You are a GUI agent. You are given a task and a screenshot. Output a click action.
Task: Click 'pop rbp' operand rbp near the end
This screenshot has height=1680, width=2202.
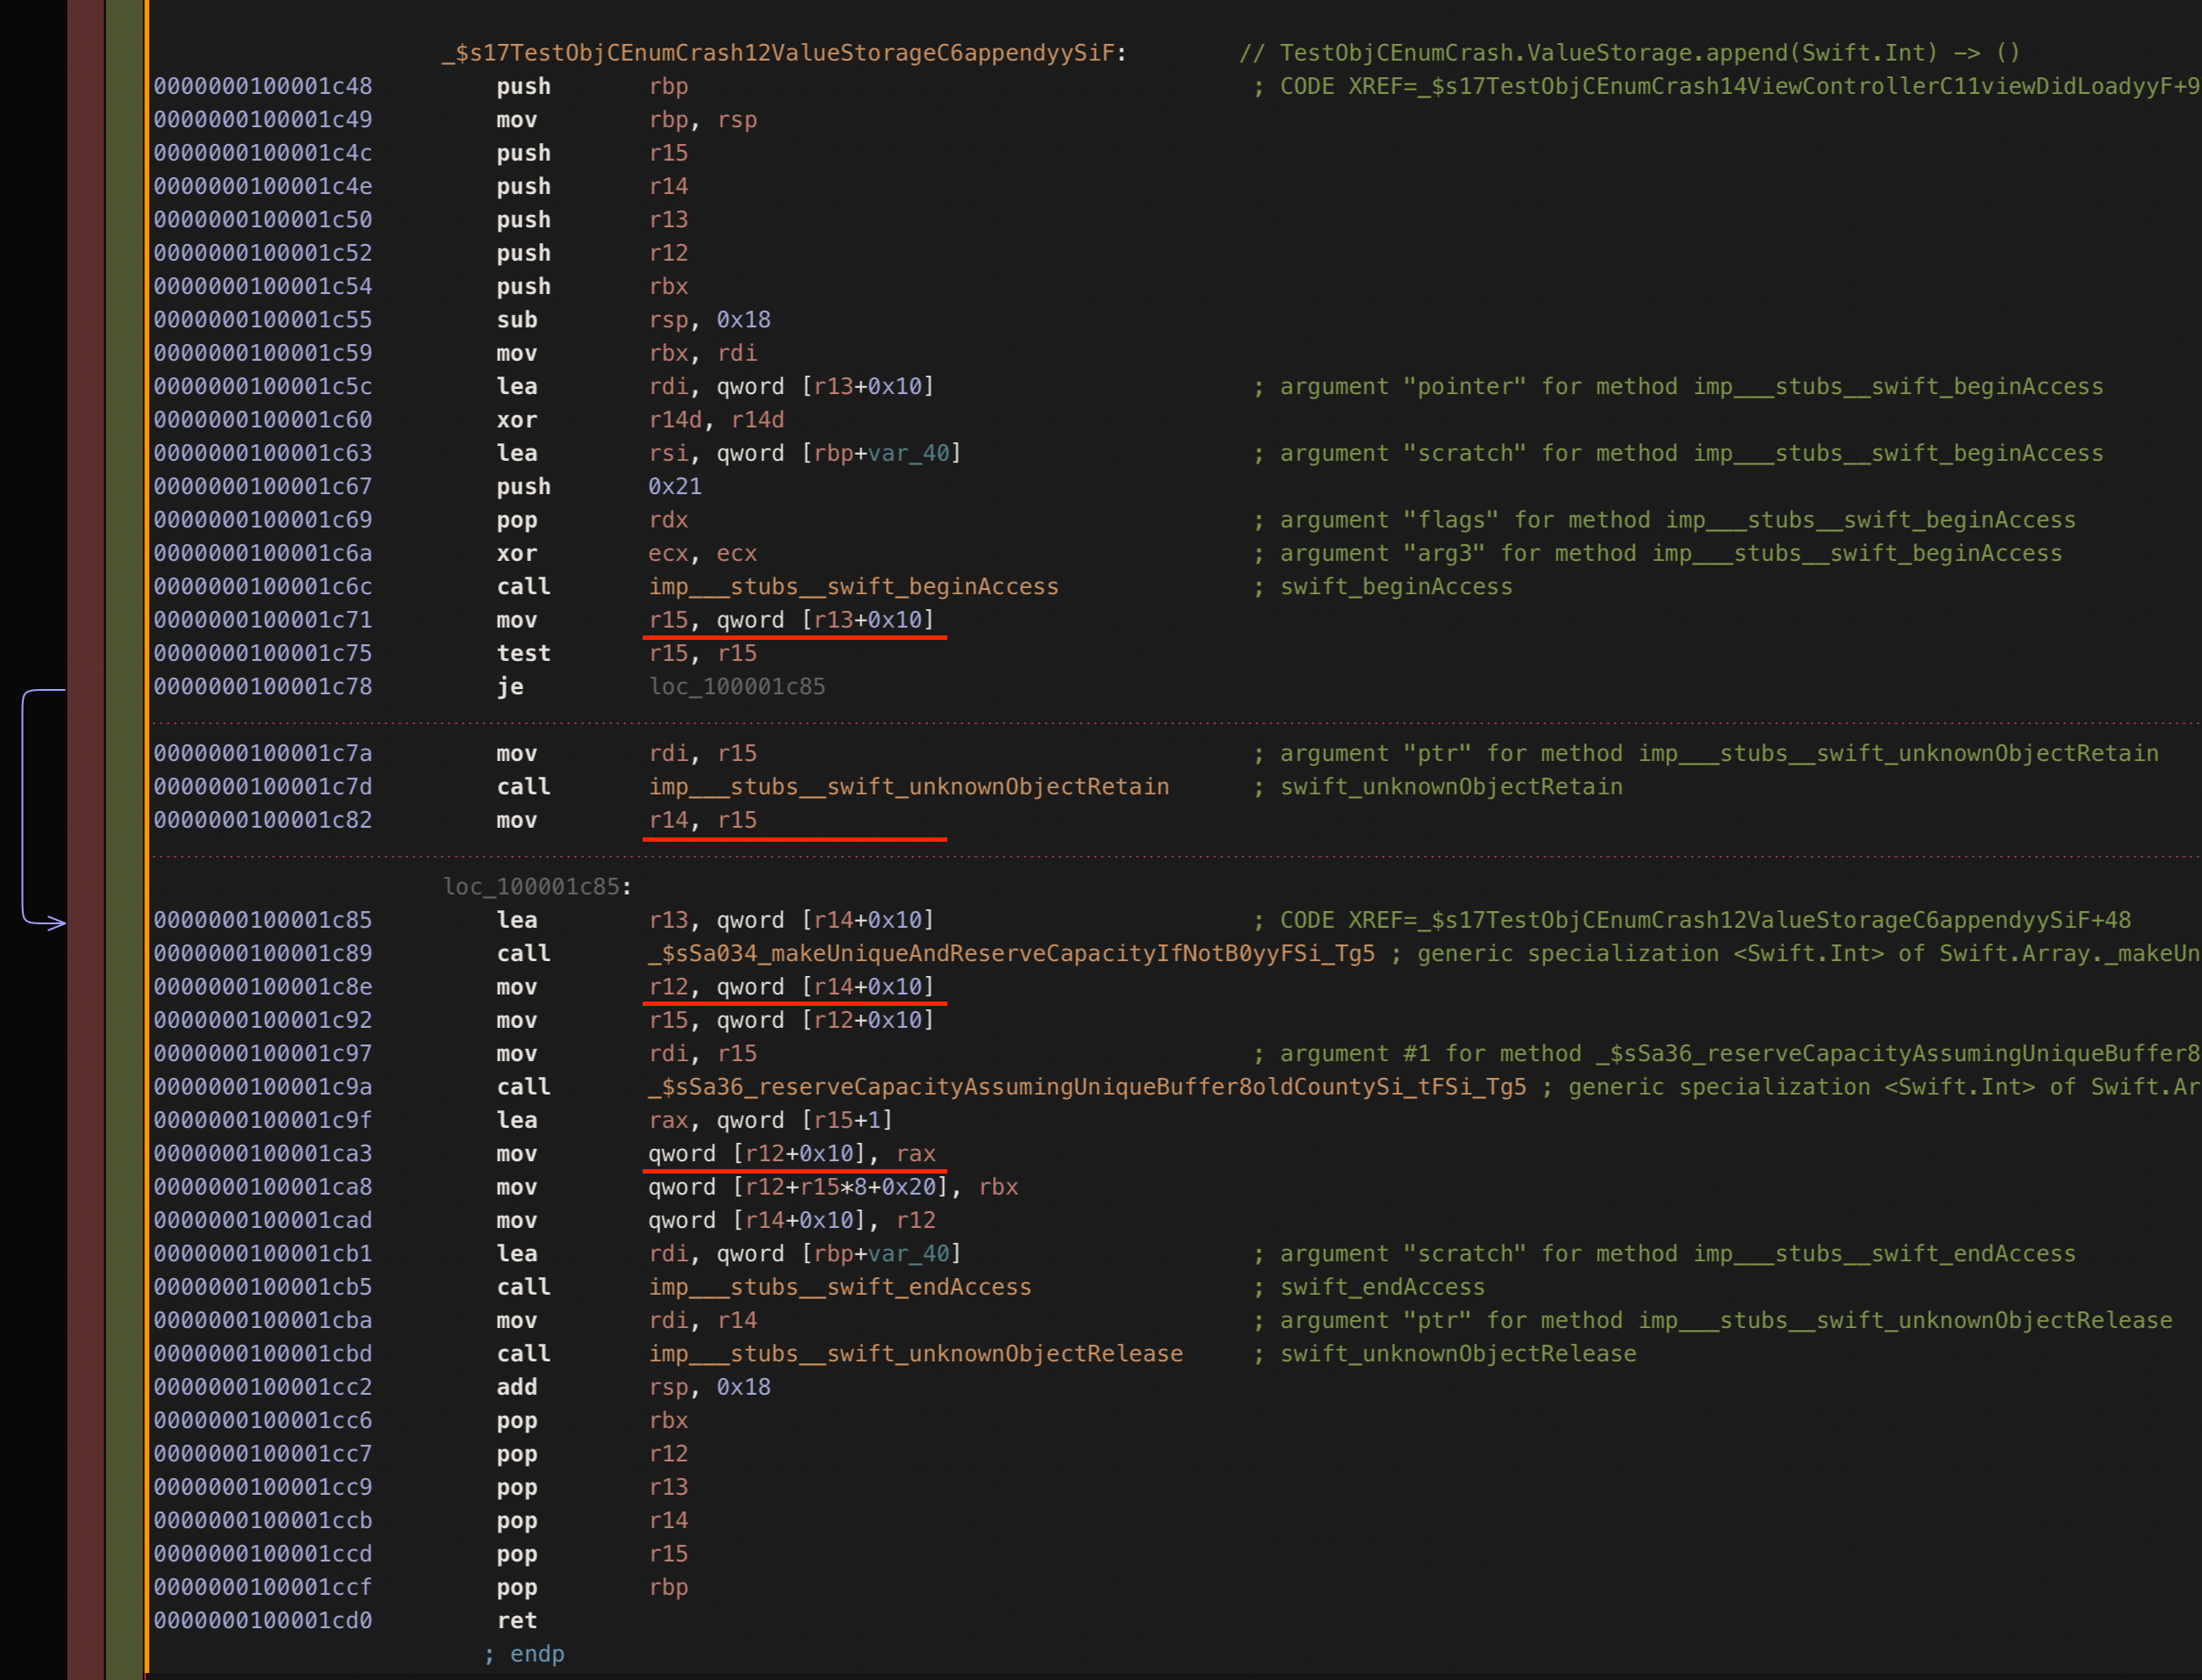pyautogui.click(x=668, y=1587)
